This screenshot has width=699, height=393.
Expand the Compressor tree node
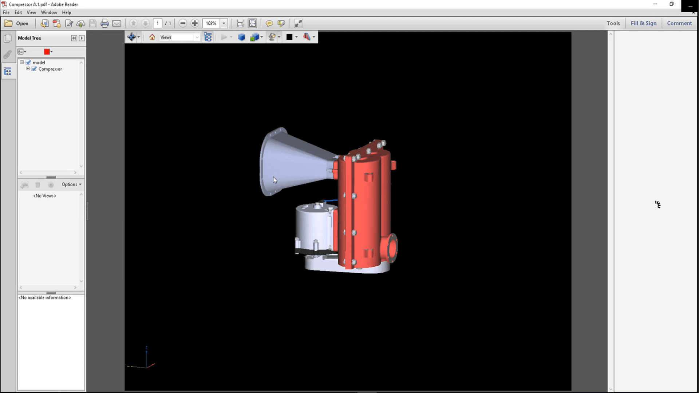[28, 68]
